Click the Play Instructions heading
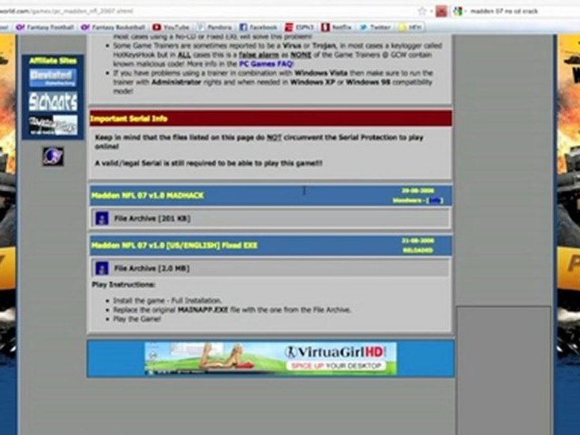The image size is (580, 435). tap(123, 285)
